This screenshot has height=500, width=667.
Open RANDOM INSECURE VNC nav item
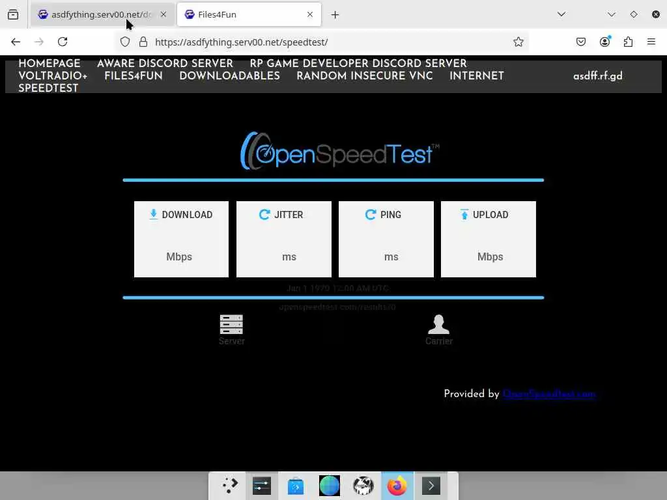click(x=365, y=76)
